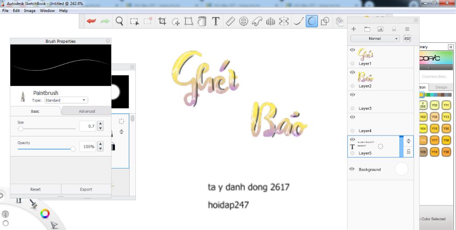Toggle the highlighted Predictive Stroke tool

point(311,21)
